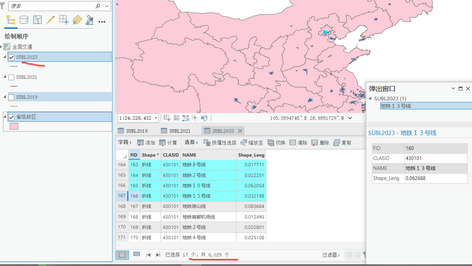Collapse SUBL2023 (1) node in popup window
This screenshot has height=266, width=472.
(x=370, y=98)
